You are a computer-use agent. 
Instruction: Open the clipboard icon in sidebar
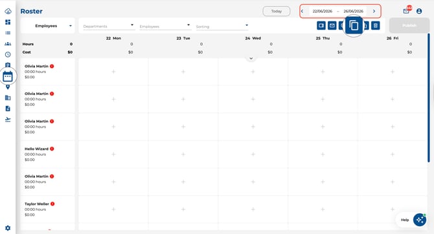[x=8, y=65]
